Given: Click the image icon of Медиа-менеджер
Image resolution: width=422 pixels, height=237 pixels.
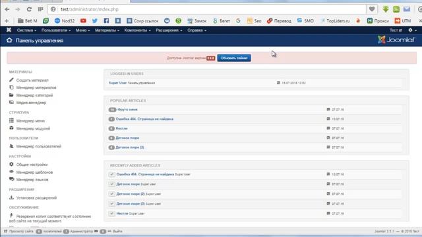Looking at the screenshot, I should [11, 102].
